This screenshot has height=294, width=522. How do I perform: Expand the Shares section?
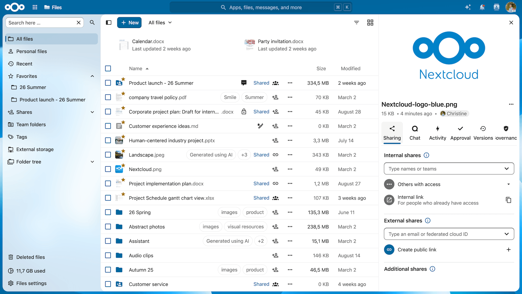(92, 112)
